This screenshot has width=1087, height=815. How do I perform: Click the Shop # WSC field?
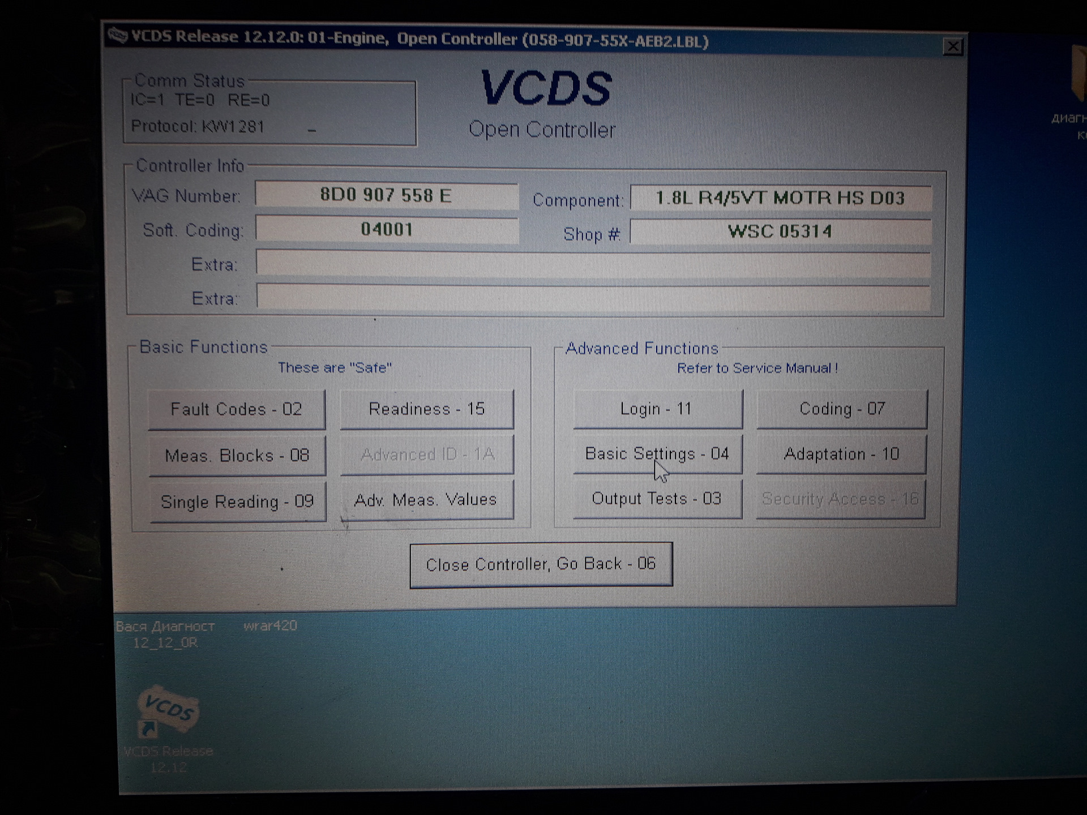(x=780, y=231)
